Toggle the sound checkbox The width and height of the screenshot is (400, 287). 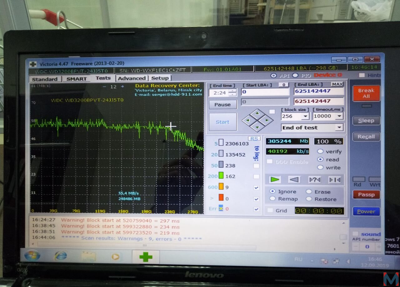click(x=356, y=234)
